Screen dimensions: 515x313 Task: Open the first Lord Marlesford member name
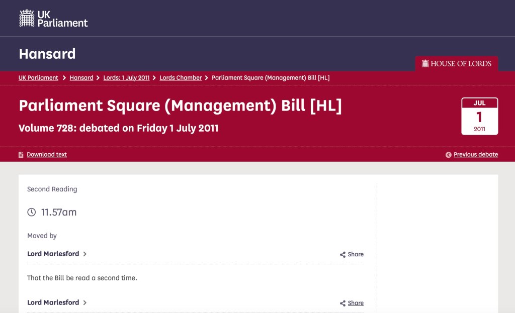[x=53, y=254]
